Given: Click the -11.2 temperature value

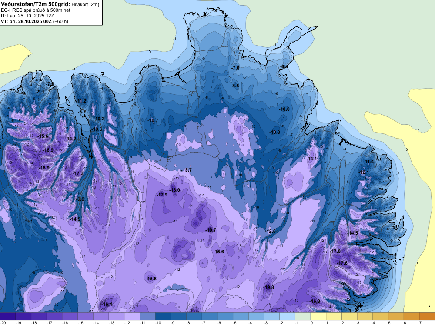Looking at the screenshot, I should pyautogui.click(x=81, y=101).
